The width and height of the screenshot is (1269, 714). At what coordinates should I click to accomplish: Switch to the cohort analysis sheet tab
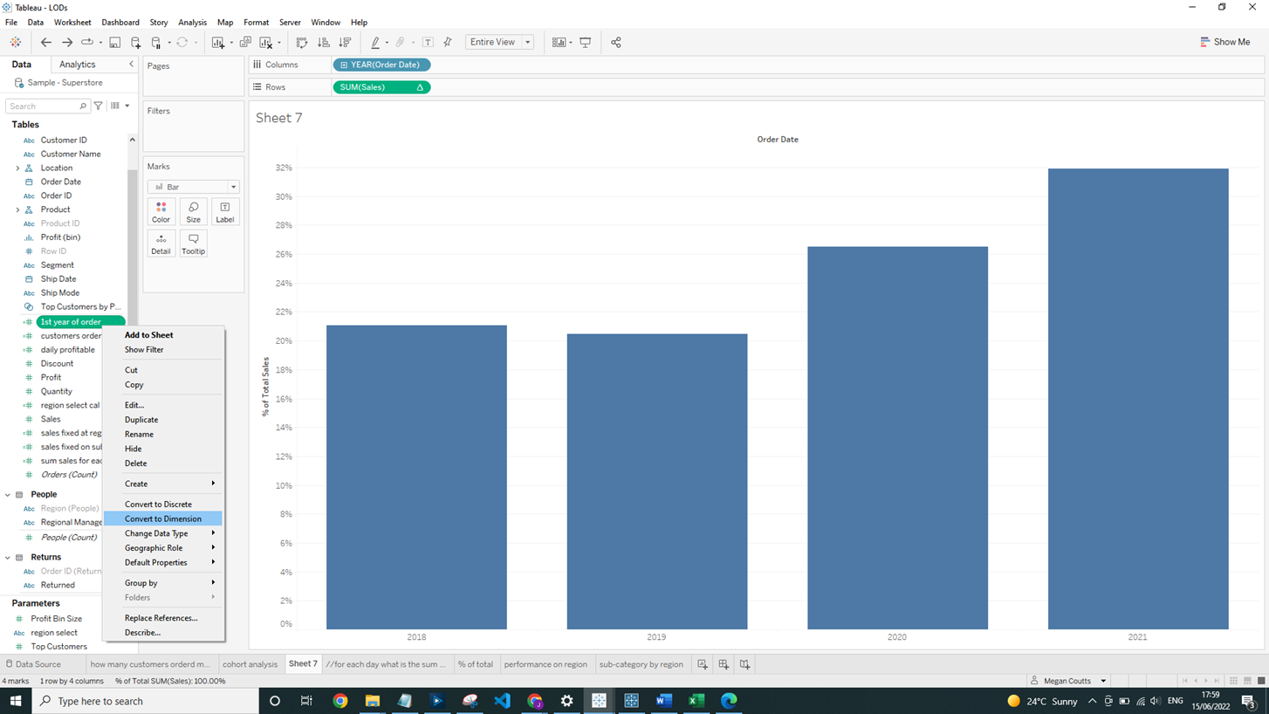[250, 664]
